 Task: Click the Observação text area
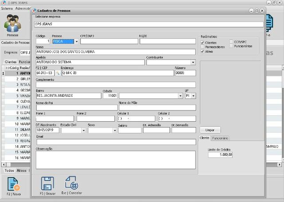click(x=116, y=160)
